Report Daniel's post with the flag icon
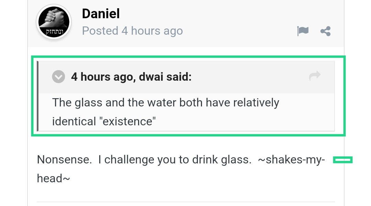 [303, 31]
